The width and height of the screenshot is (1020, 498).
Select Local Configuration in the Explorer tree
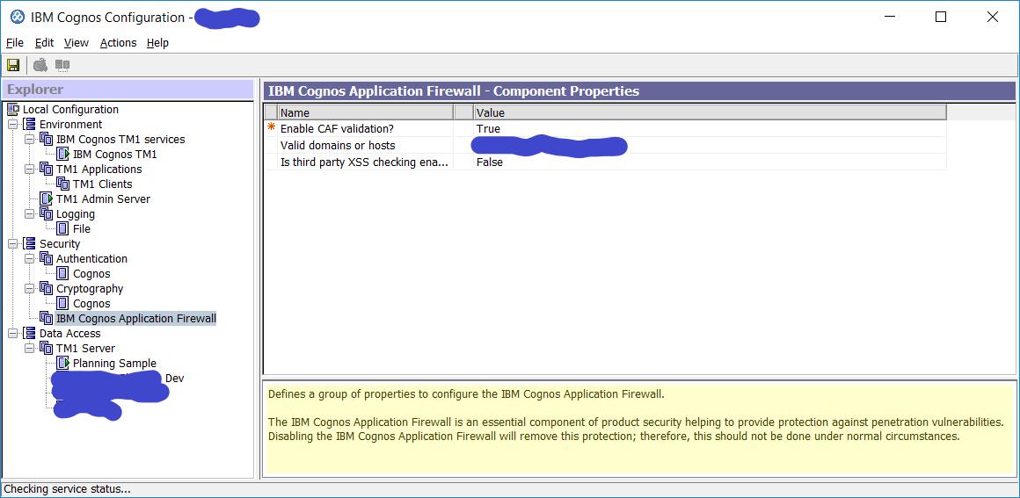(x=71, y=109)
